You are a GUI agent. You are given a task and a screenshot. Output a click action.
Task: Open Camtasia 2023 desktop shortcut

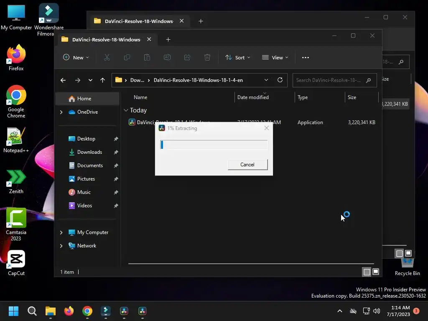(16, 224)
